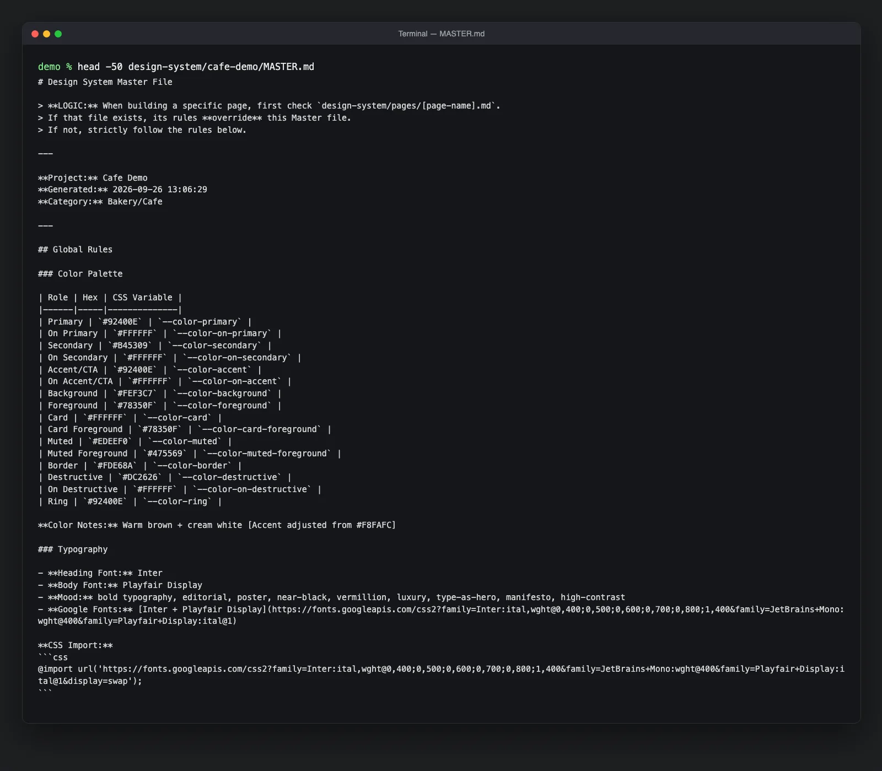The image size is (882, 771).
Task: Click the '## Global Rules' heading
Action: pos(75,250)
